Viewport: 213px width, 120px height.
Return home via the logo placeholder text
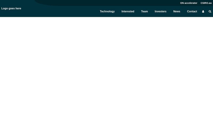11,8
